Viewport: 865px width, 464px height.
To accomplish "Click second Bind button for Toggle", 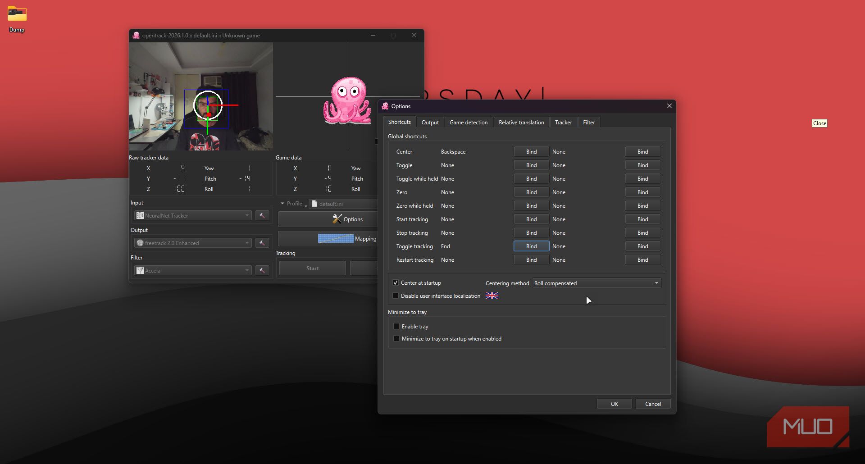I will [x=642, y=165].
